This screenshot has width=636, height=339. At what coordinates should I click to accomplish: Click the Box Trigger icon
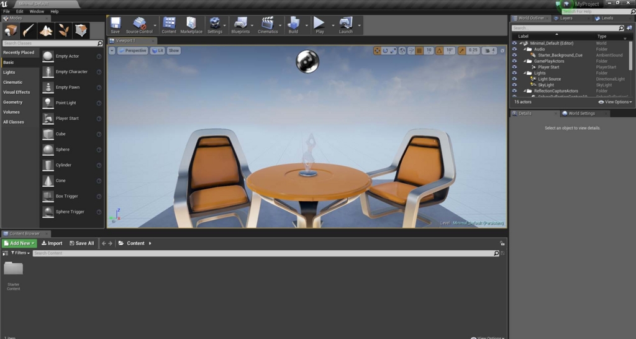click(x=48, y=196)
